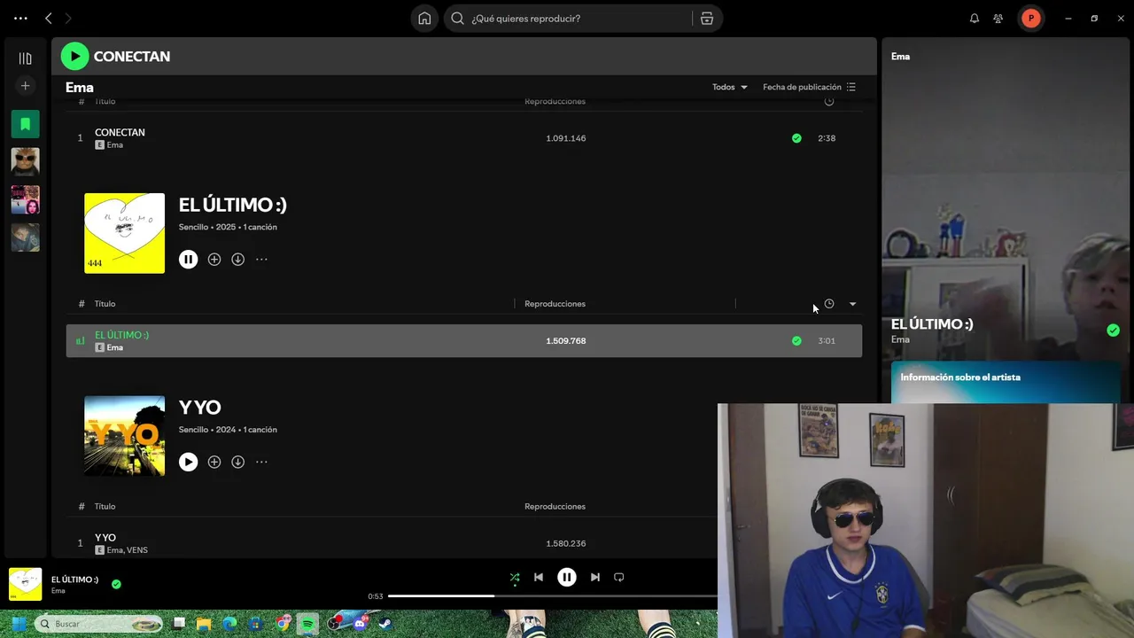Toggle repeat mode

619,578
